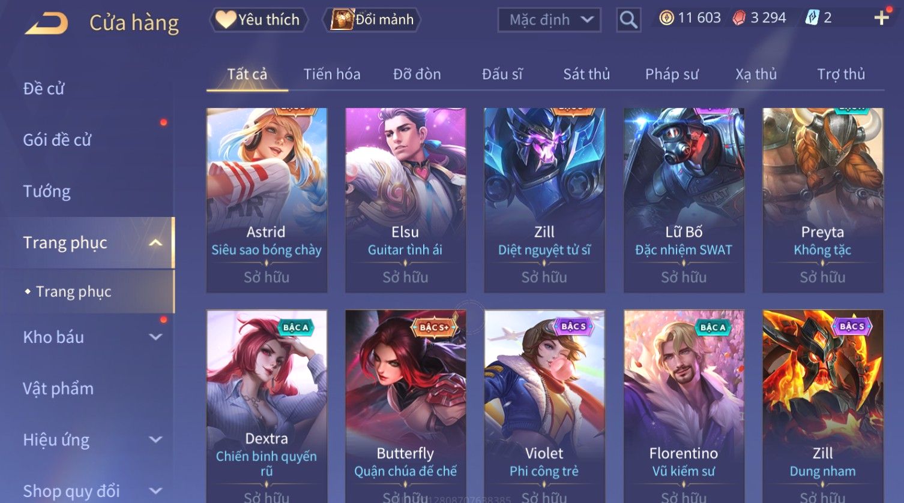Tap the gold coin balance icon

(x=666, y=18)
